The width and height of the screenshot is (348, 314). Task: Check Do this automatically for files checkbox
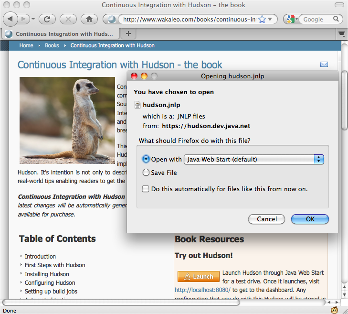pos(146,189)
